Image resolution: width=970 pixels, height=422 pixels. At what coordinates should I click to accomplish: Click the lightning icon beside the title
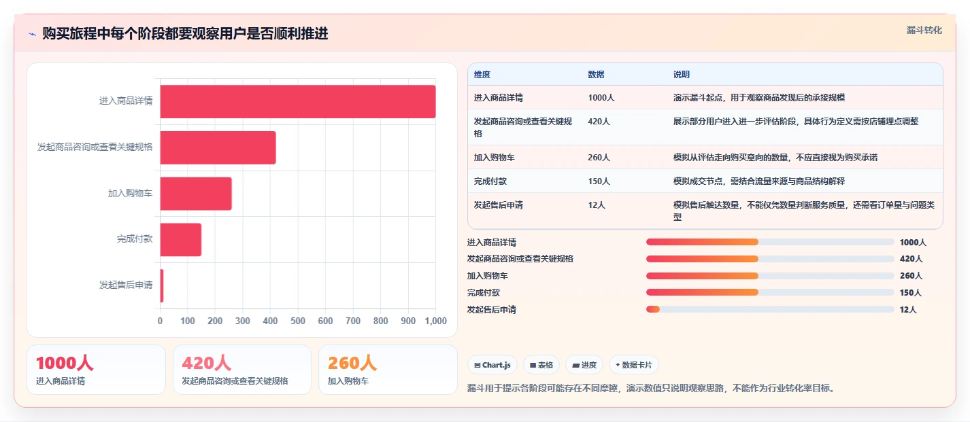(x=33, y=34)
